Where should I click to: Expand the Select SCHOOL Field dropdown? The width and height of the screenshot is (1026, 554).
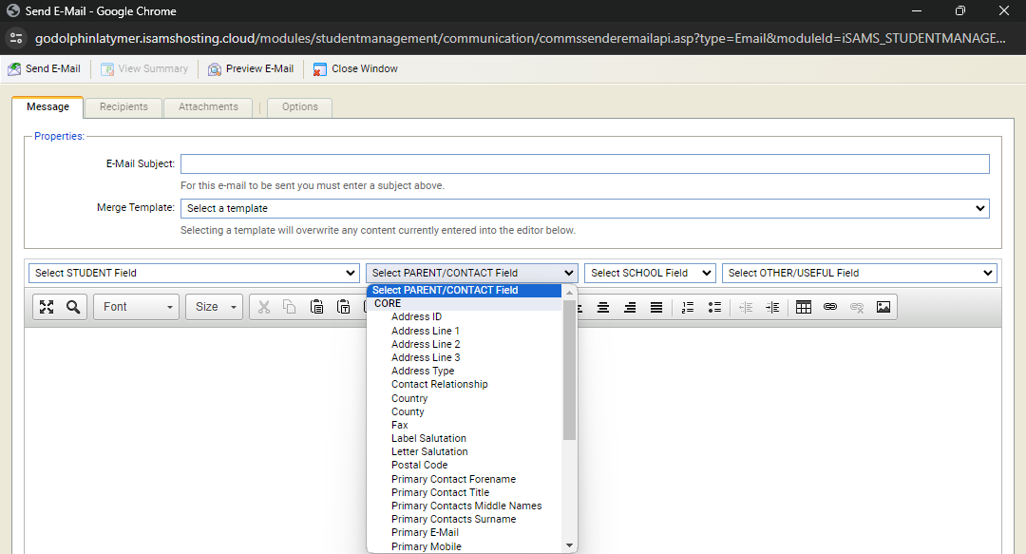point(650,273)
